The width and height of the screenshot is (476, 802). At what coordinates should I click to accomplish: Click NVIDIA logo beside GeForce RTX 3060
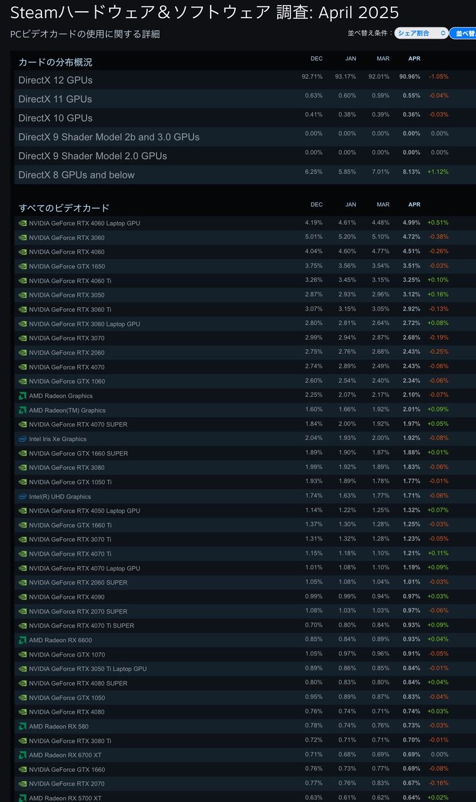[x=23, y=237]
